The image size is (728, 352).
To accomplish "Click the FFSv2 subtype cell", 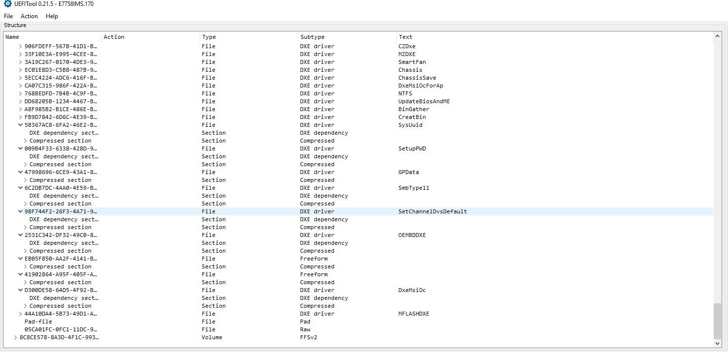I will pos(309,337).
